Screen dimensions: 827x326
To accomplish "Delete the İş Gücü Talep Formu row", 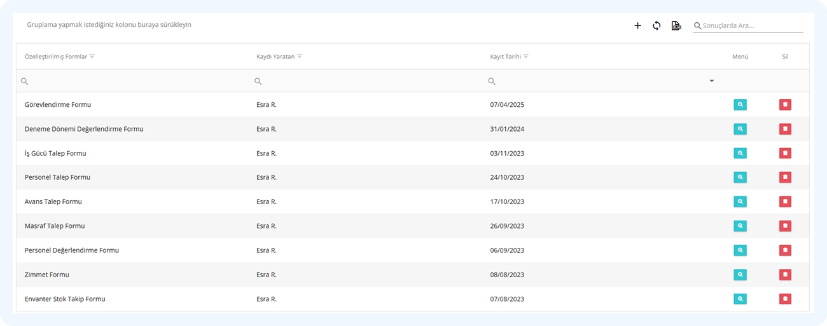I will coord(785,153).
